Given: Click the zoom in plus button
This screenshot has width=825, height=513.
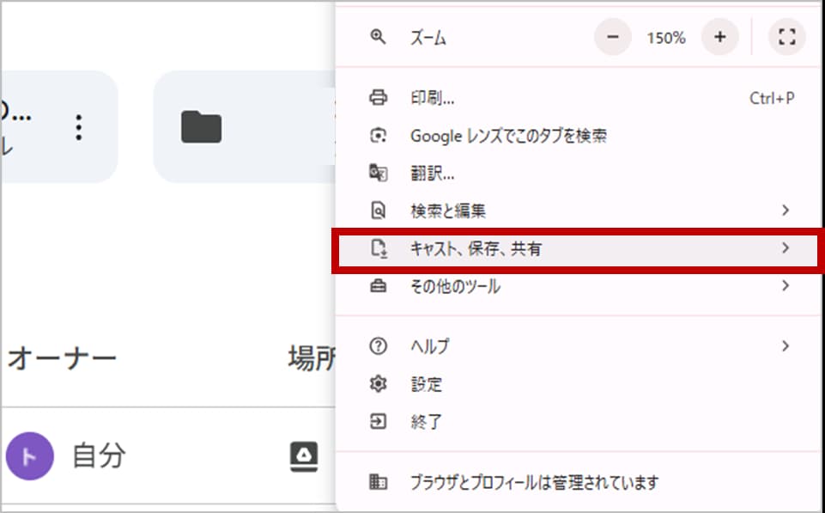Looking at the screenshot, I should [719, 38].
